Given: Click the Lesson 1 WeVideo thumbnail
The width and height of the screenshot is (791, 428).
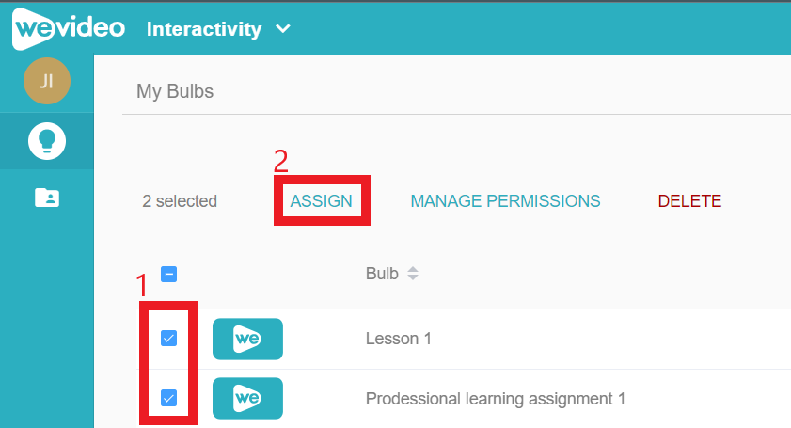Looking at the screenshot, I should [x=247, y=339].
